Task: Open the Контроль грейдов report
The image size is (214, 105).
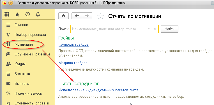Action: pyautogui.click(x=73, y=45)
